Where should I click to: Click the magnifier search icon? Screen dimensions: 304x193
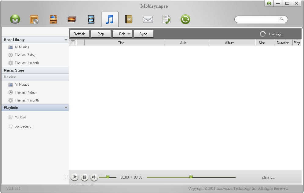[282, 19]
